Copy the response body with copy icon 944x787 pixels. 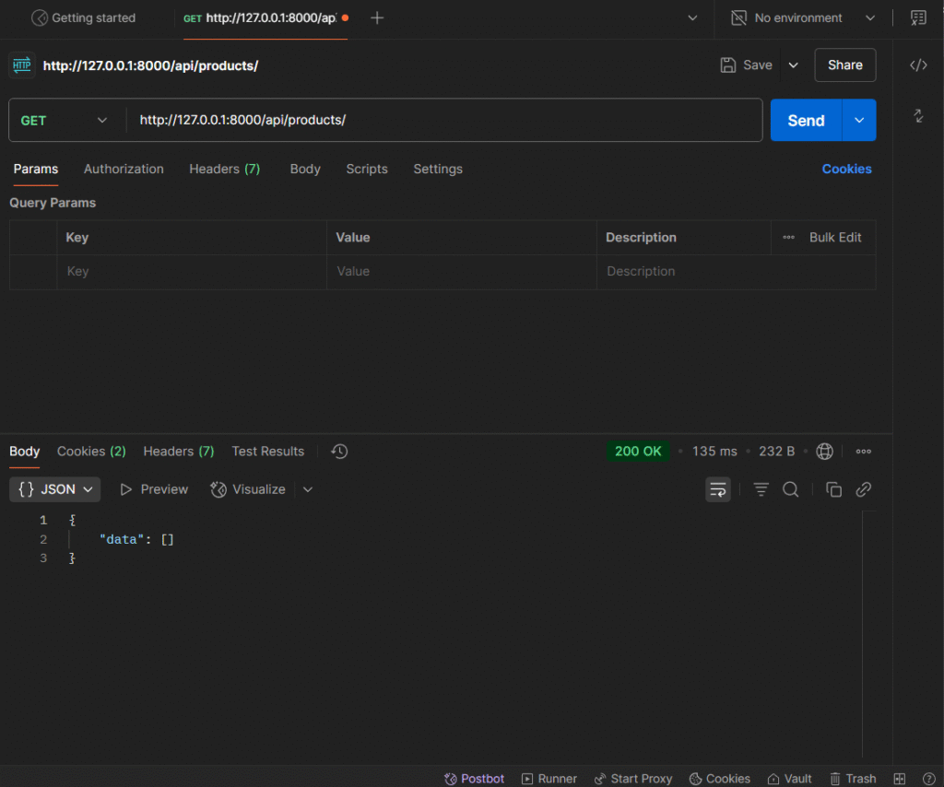pyautogui.click(x=833, y=489)
